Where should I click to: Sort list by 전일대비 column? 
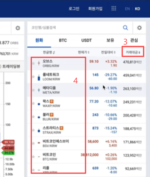click(108, 52)
